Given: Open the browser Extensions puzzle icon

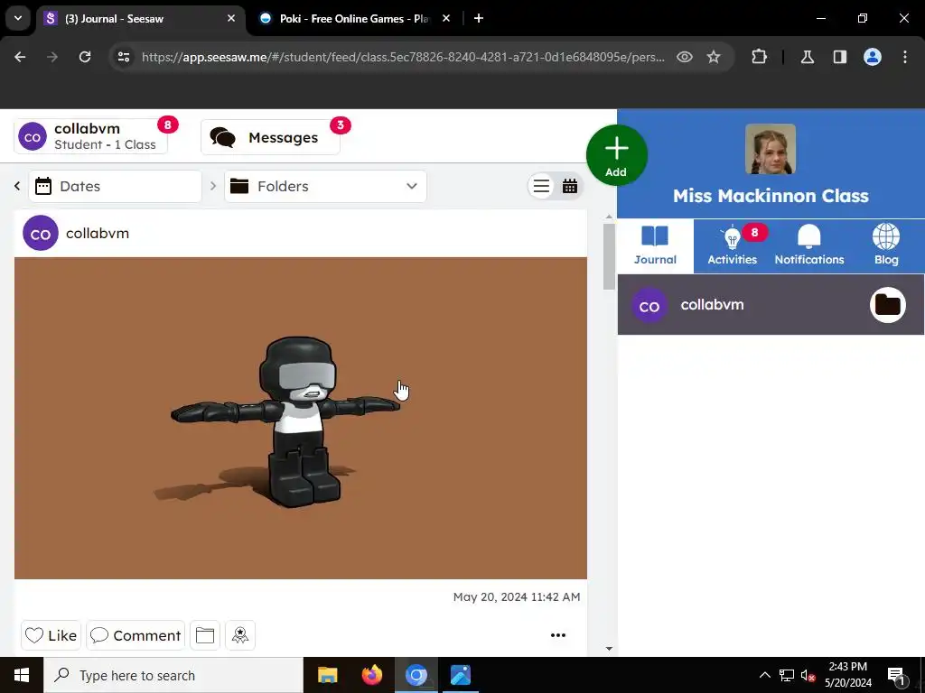Looking at the screenshot, I should tap(759, 57).
